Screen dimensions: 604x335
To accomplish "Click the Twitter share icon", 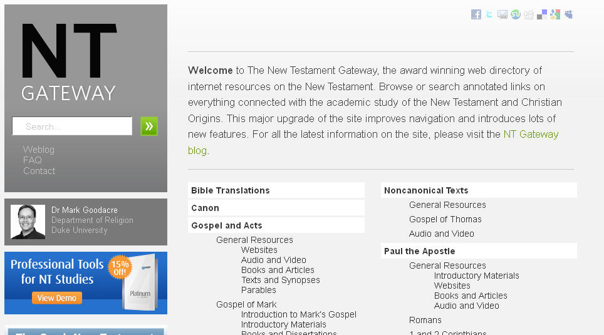I will [x=489, y=14].
